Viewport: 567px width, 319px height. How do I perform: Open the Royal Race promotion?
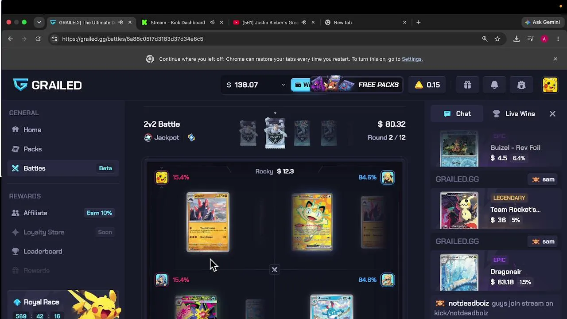tap(63, 304)
